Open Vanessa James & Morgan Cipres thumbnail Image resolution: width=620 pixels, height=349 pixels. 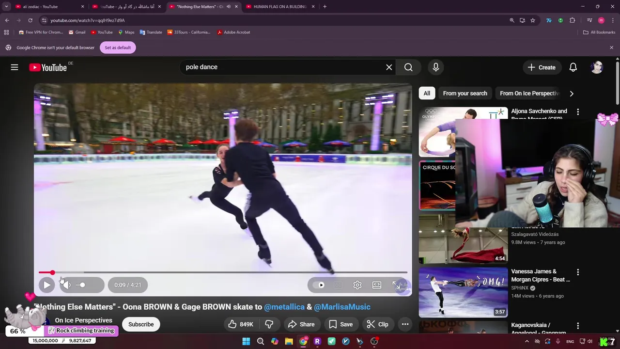coord(464,292)
